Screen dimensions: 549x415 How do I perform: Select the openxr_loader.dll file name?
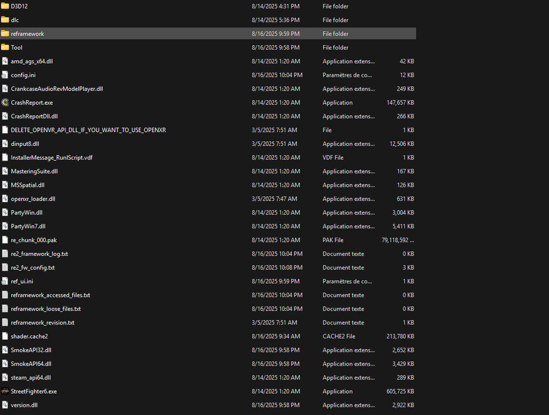tap(33, 199)
